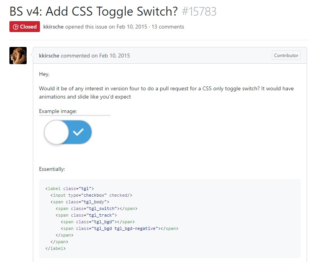Click the tgl_bgd-negative span code line

(120, 228)
